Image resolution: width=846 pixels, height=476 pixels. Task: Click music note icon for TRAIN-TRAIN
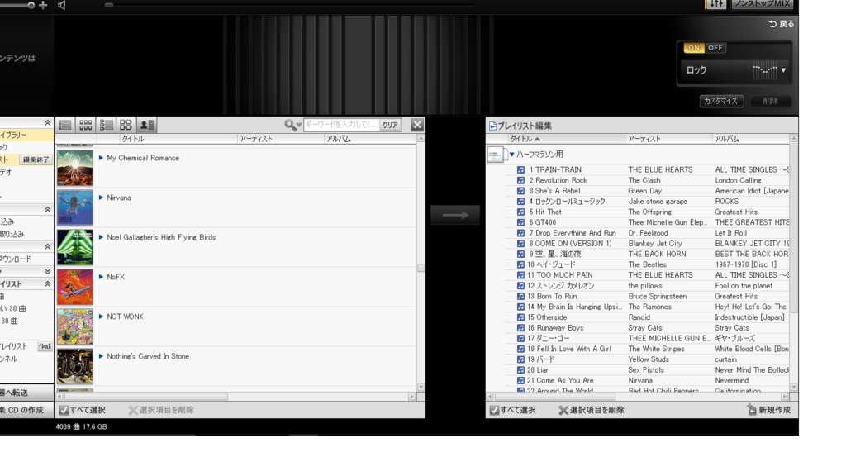pyautogui.click(x=520, y=169)
